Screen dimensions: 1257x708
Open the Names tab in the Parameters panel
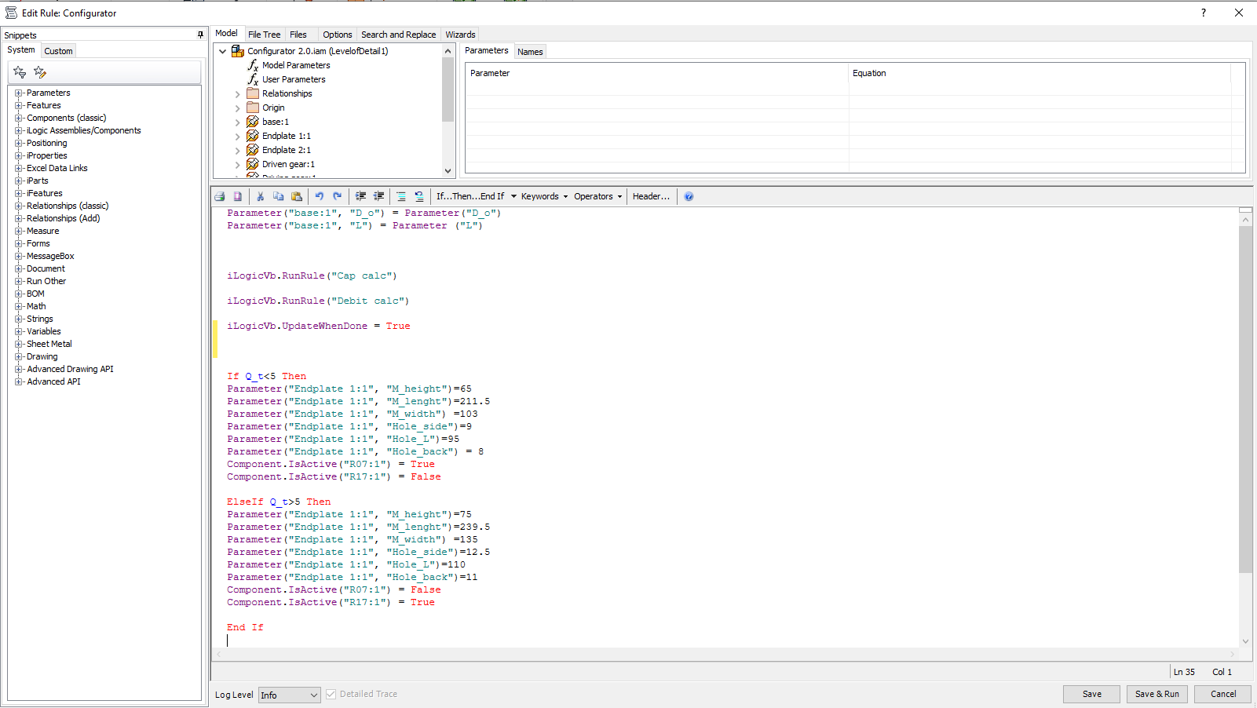click(530, 50)
